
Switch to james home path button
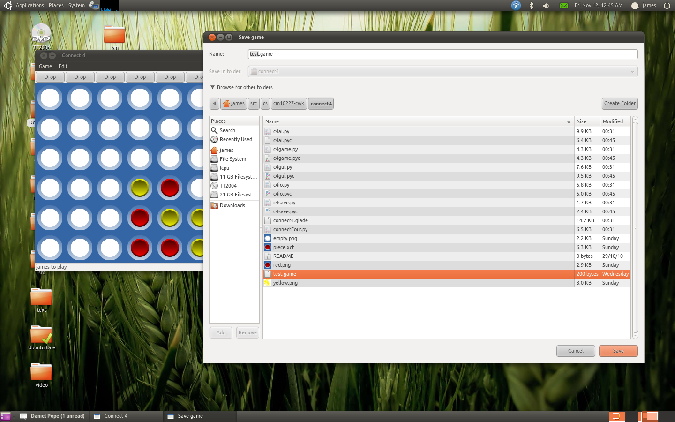[x=233, y=104]
